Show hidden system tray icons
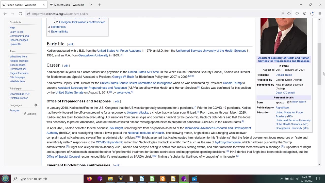The image size is (325, 183). 282,179
